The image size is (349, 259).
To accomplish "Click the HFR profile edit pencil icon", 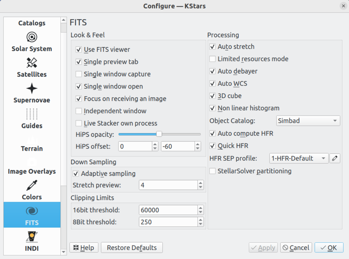I will pyautogui.click(x=335, y=158).
